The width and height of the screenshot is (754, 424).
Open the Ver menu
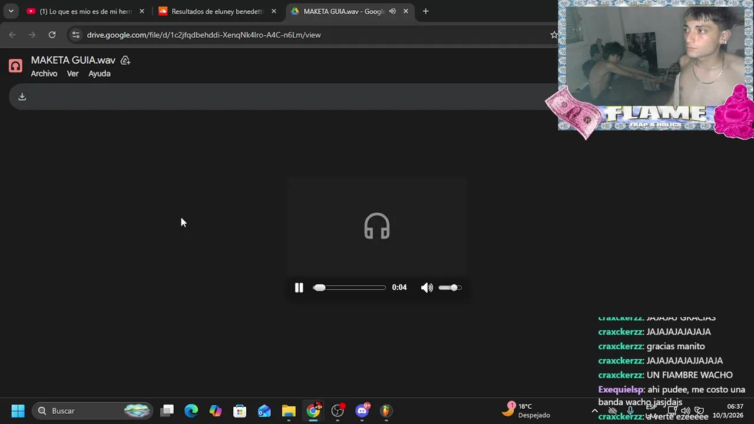72,74
